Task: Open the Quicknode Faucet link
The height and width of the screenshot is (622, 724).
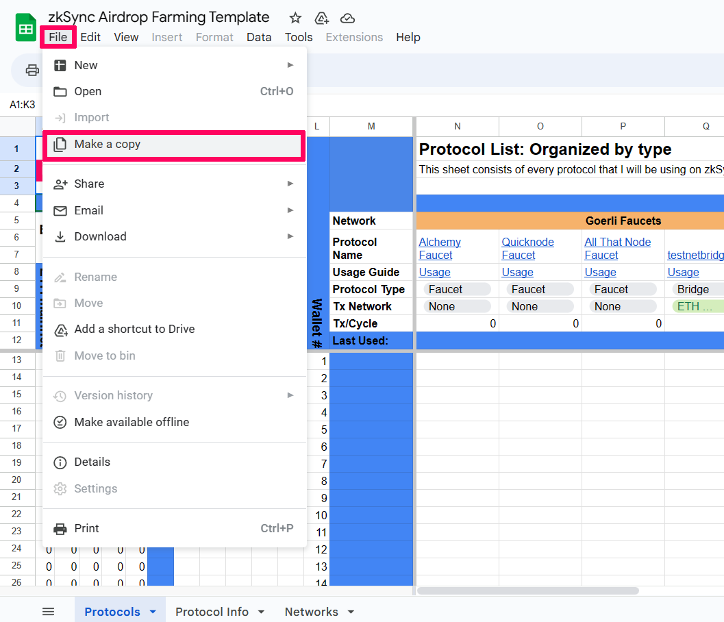Action: [528, 249]
